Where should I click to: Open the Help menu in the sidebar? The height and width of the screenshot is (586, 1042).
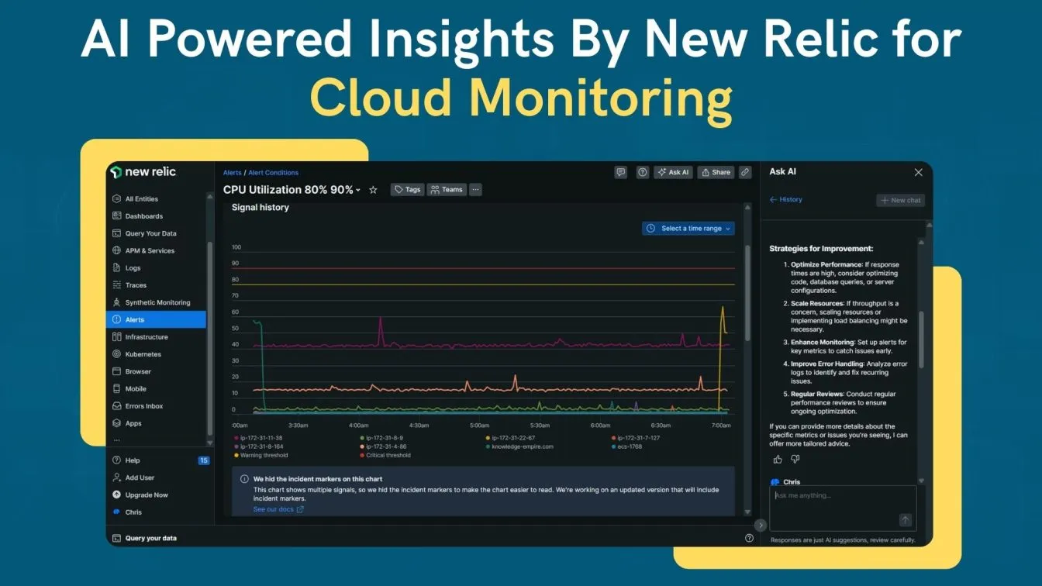126,460
